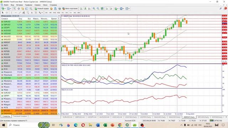Open Opera from the Windows taskbar
This screenshot has width=228, height=128.
pyautogui.click(x=83, y=125)
